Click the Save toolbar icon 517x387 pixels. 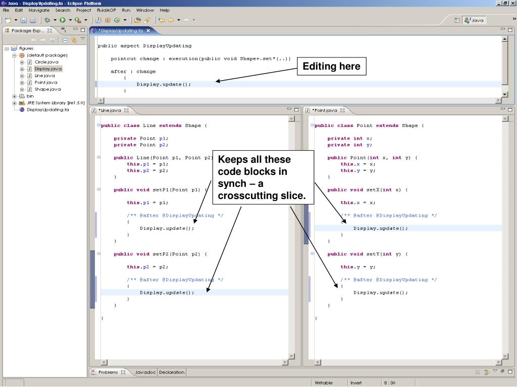pos(23,20)
